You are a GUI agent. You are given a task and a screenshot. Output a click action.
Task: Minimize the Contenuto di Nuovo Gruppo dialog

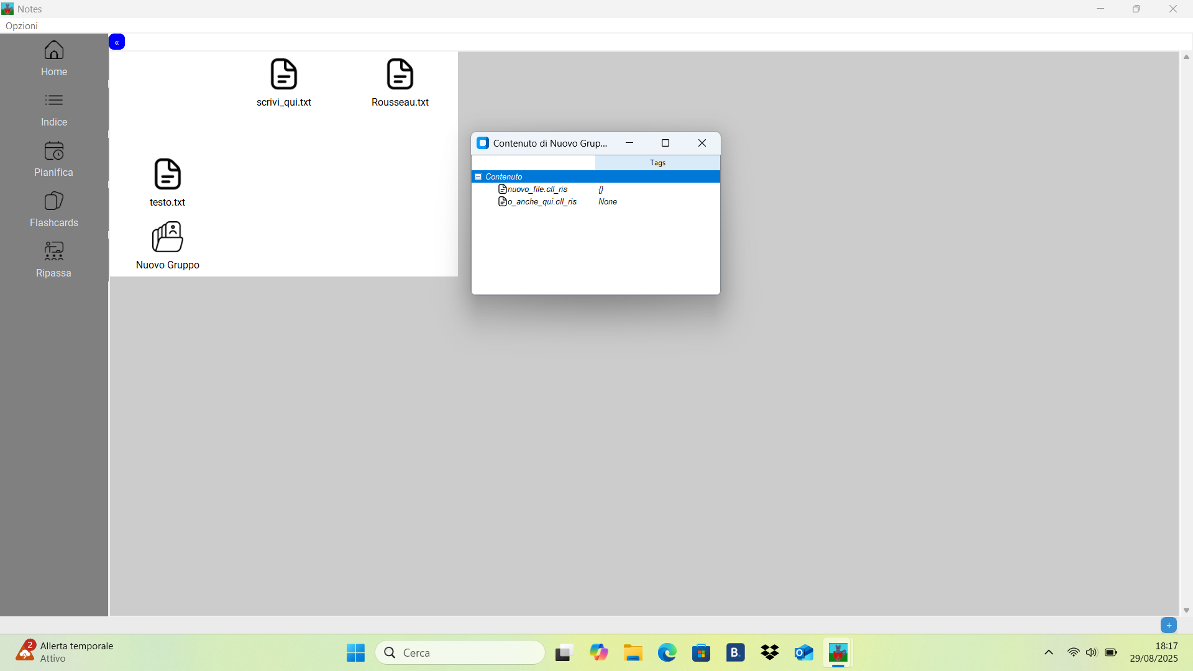coord(629,143)
